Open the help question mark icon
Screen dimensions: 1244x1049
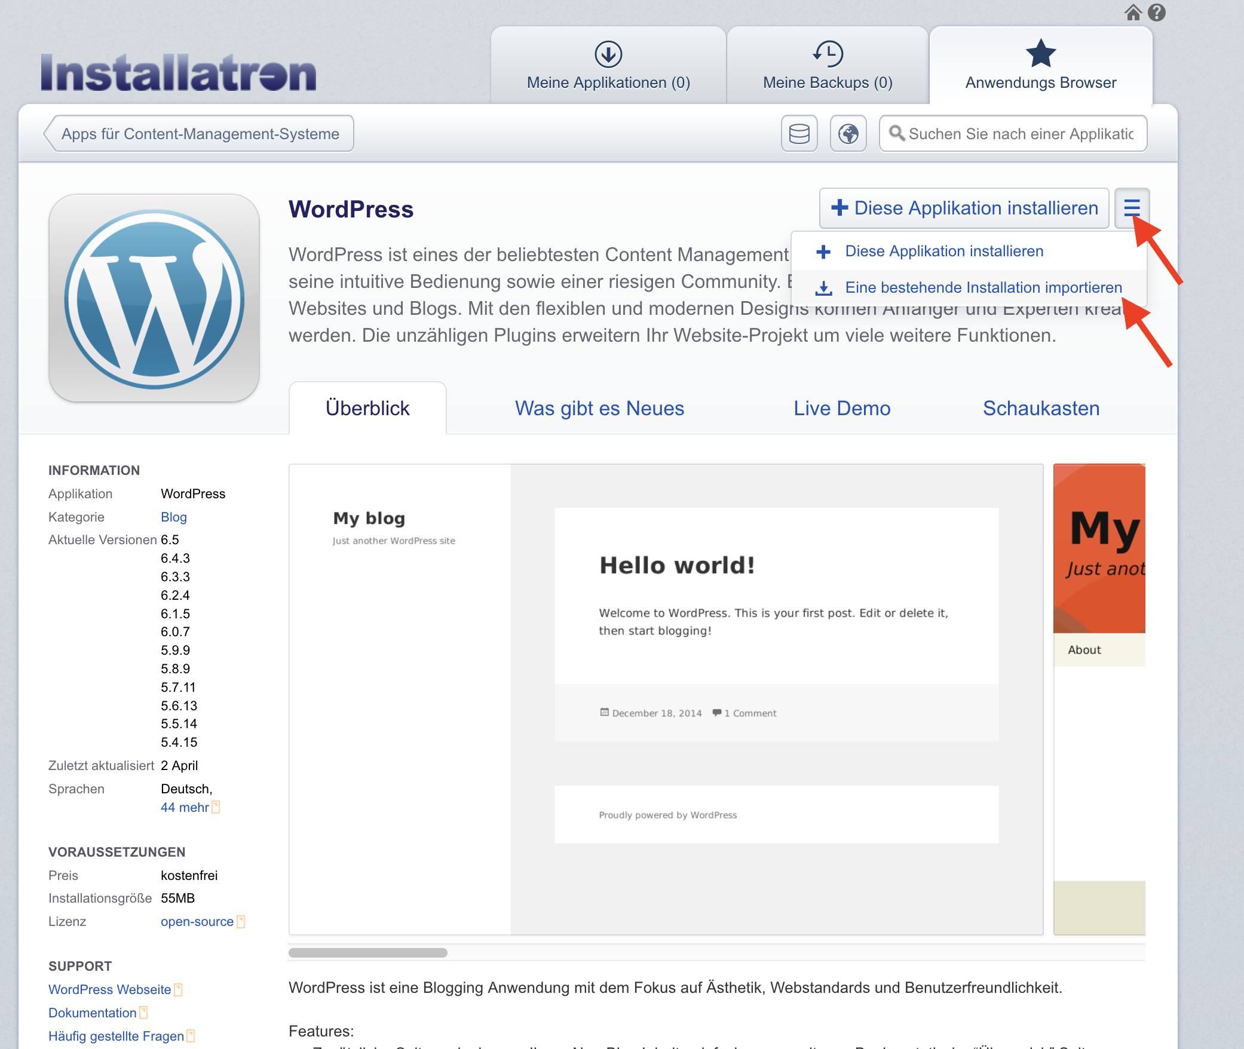(1157, 13)
